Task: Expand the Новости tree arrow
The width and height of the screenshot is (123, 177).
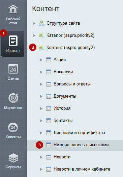Action: pos(41,157)
